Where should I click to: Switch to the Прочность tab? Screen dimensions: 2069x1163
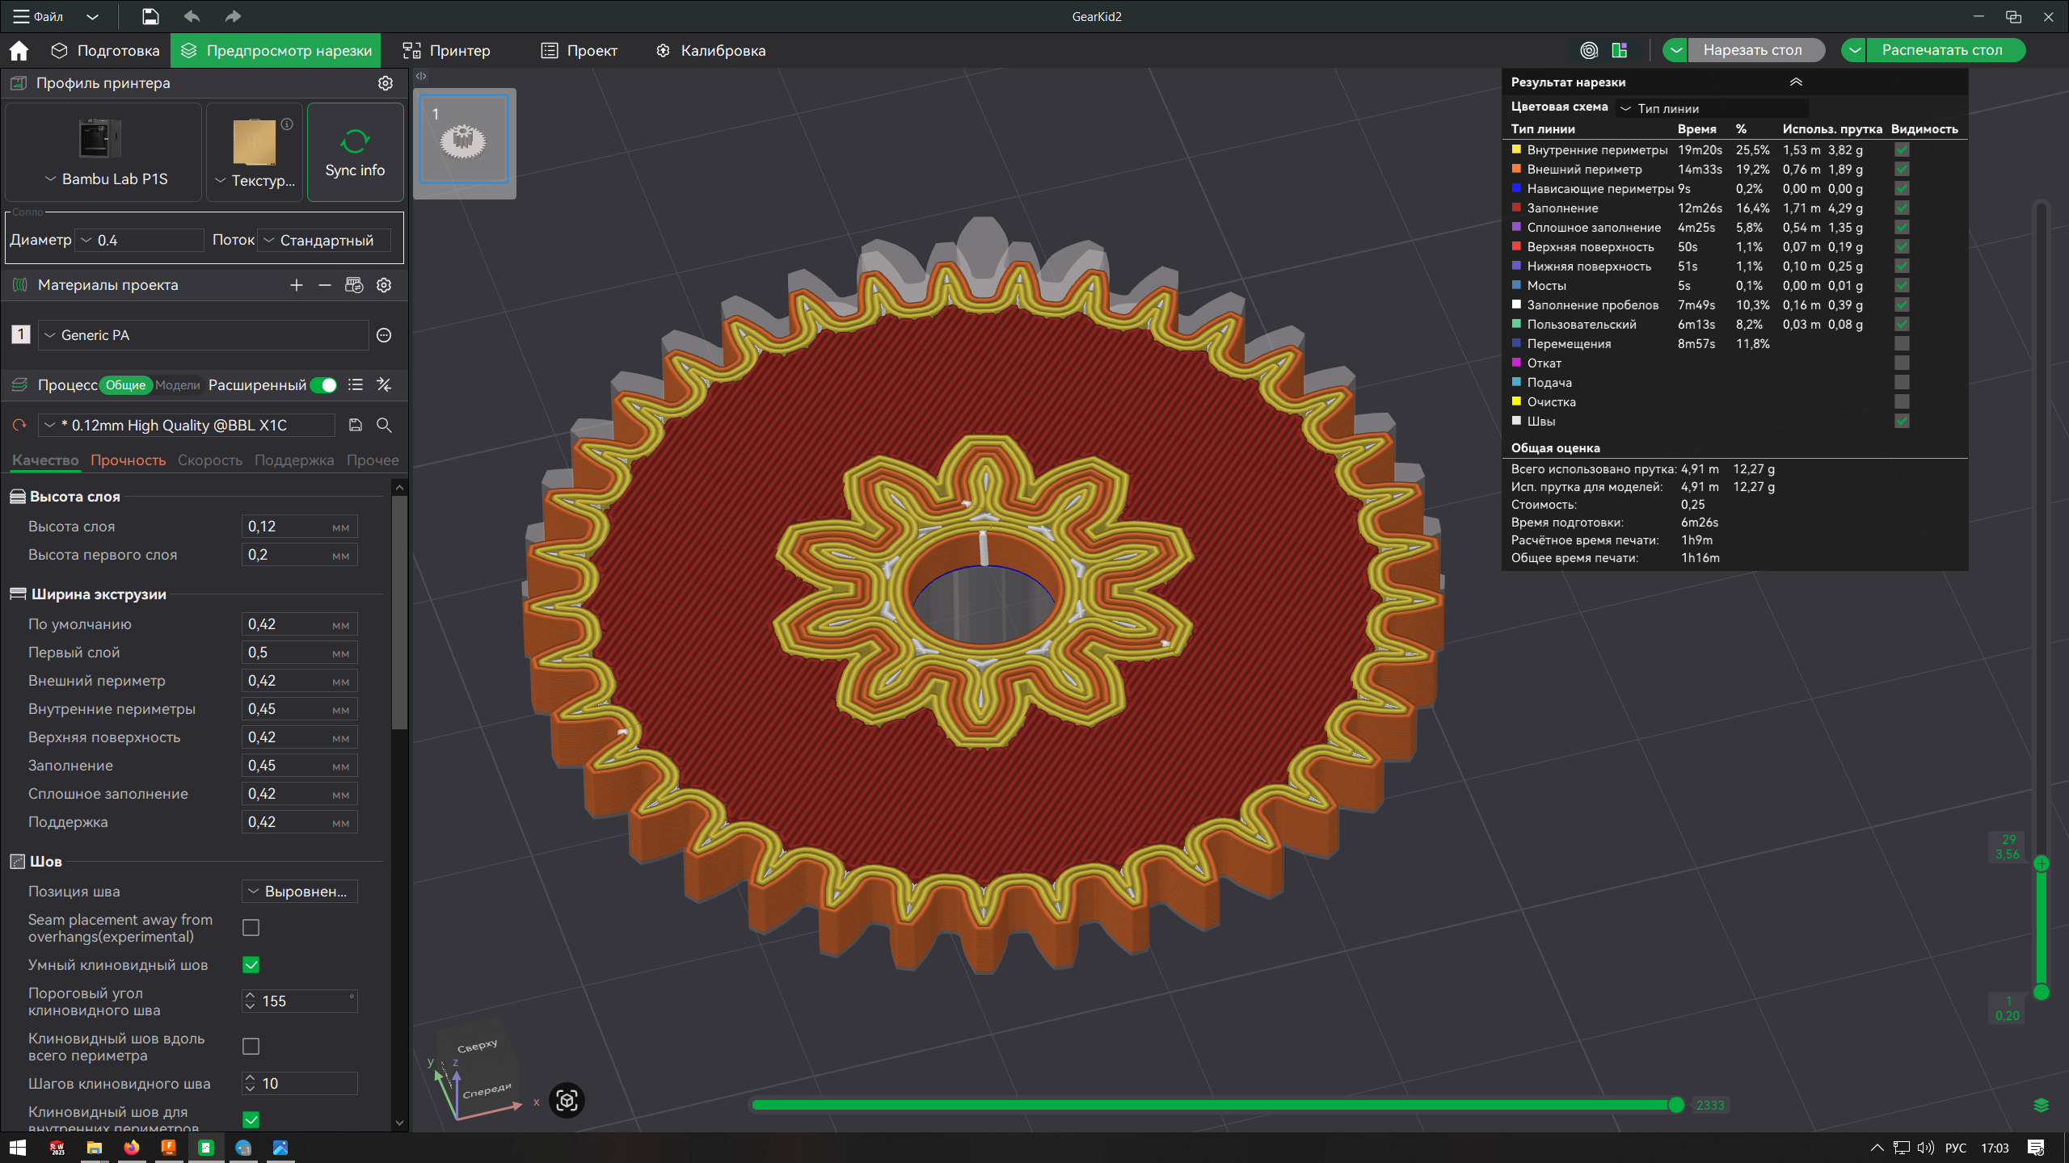[x=128, y=460]
